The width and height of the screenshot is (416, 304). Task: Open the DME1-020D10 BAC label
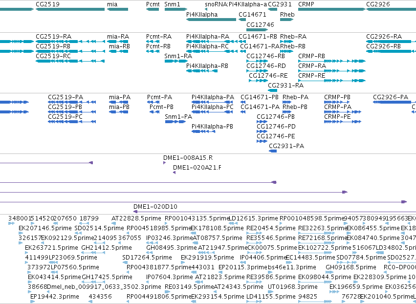click(x=155, y=207)
